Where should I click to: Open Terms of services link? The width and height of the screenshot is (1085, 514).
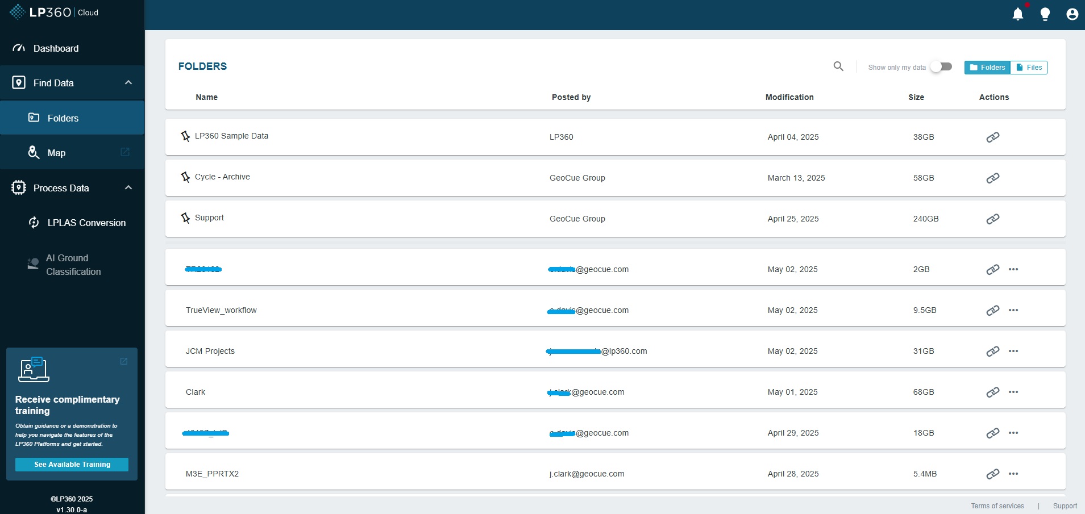coord(997,506)
